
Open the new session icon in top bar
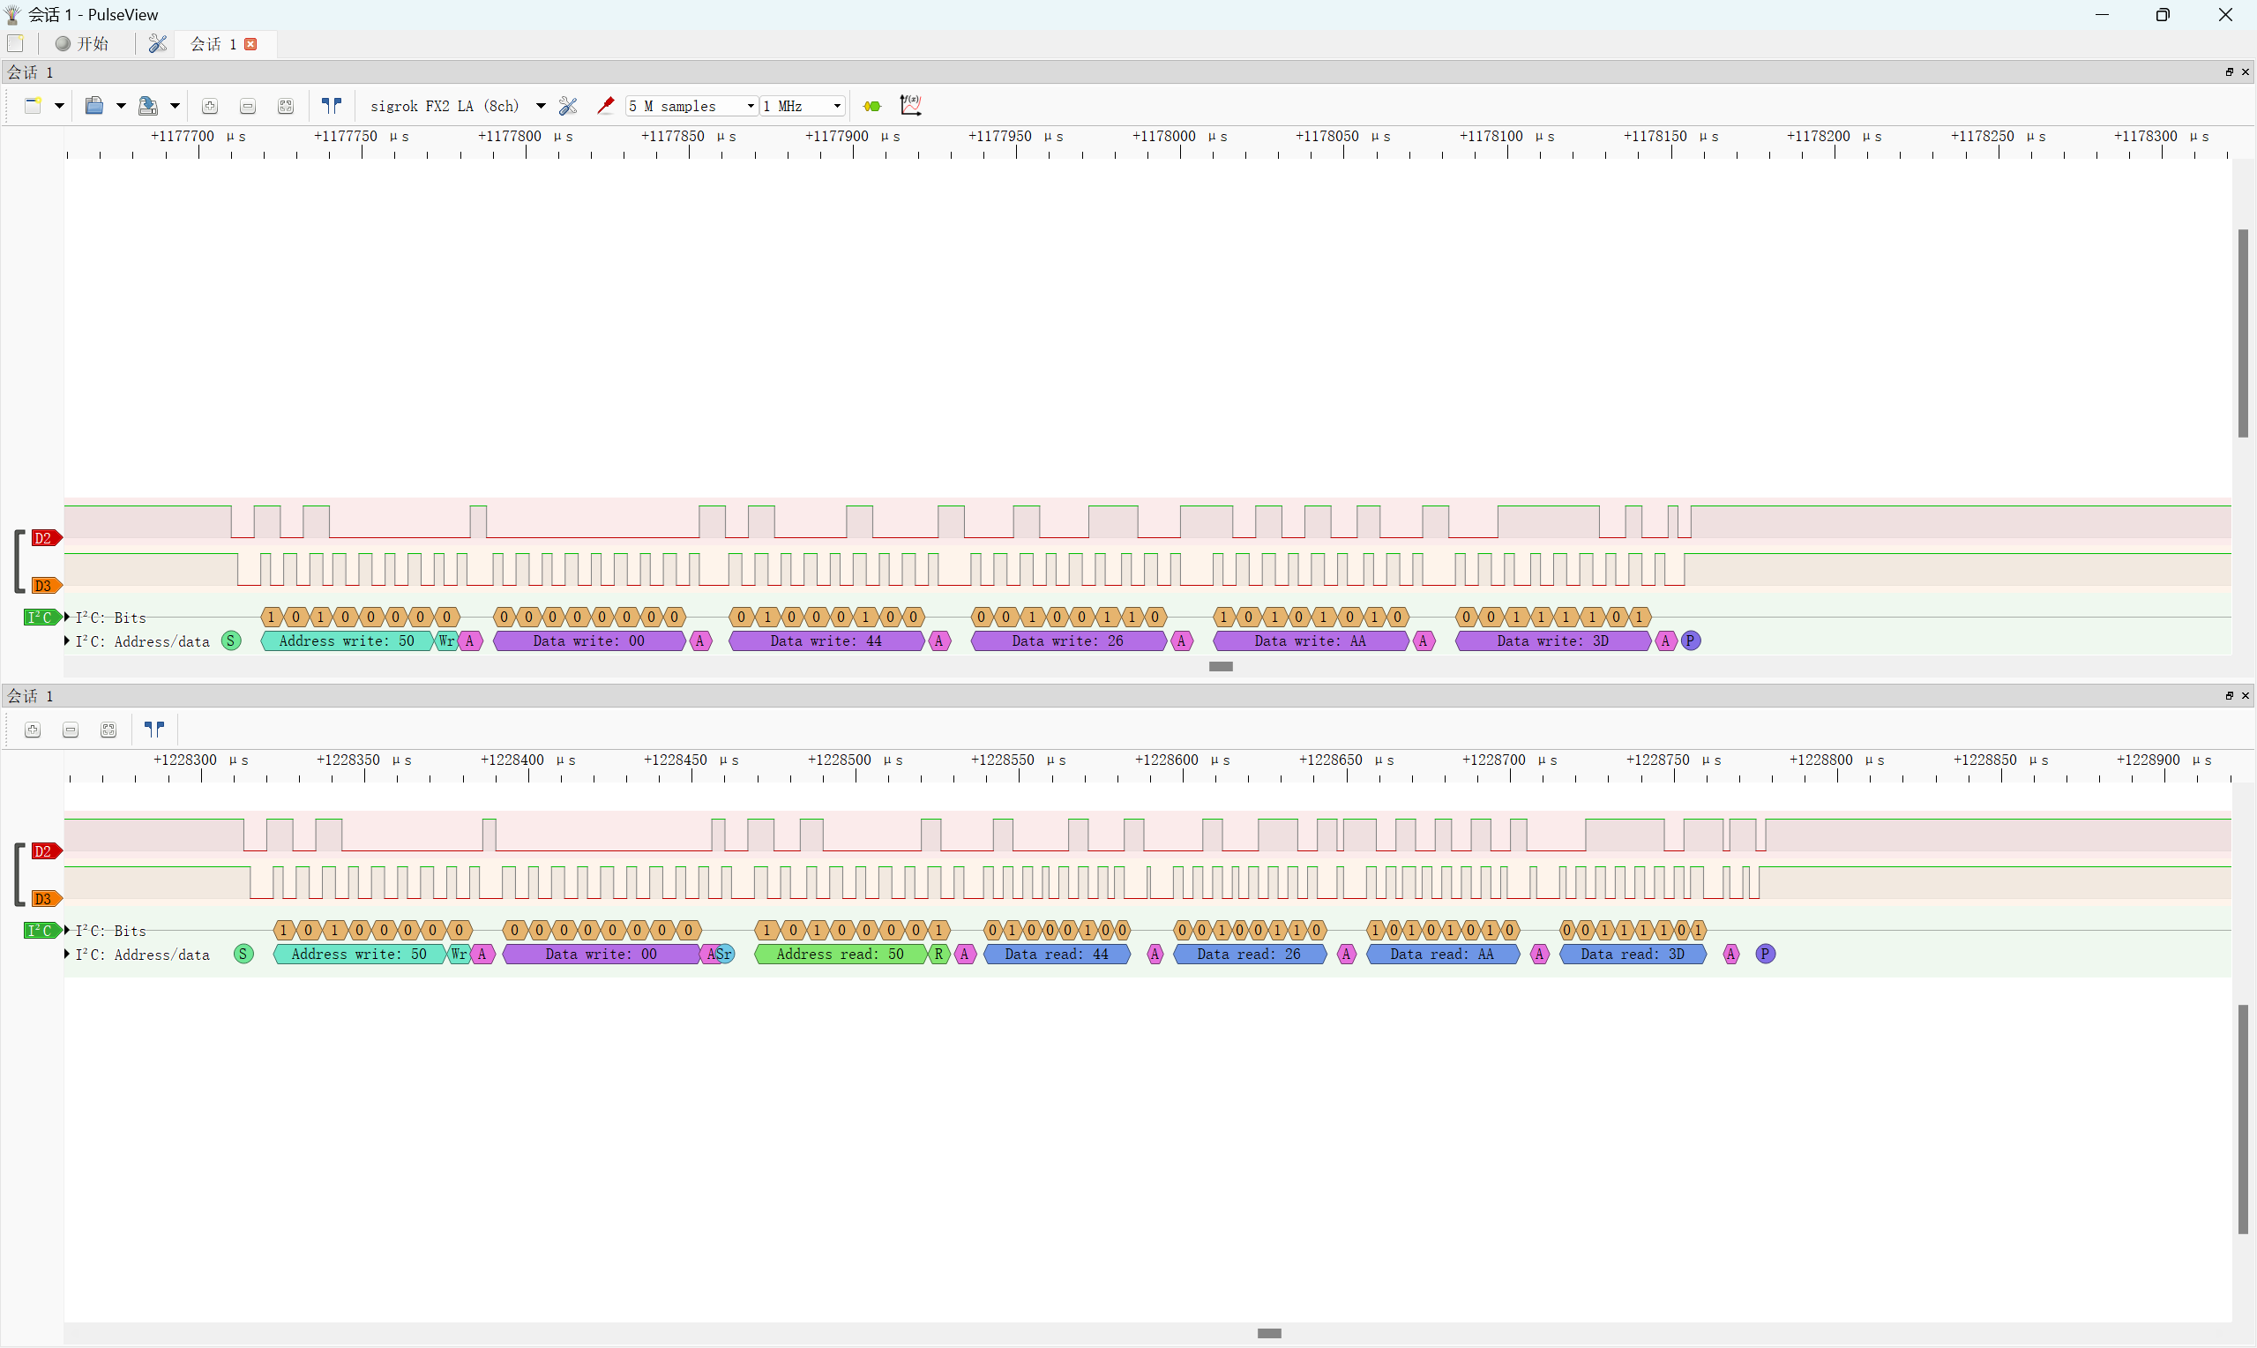pos(15,43)
